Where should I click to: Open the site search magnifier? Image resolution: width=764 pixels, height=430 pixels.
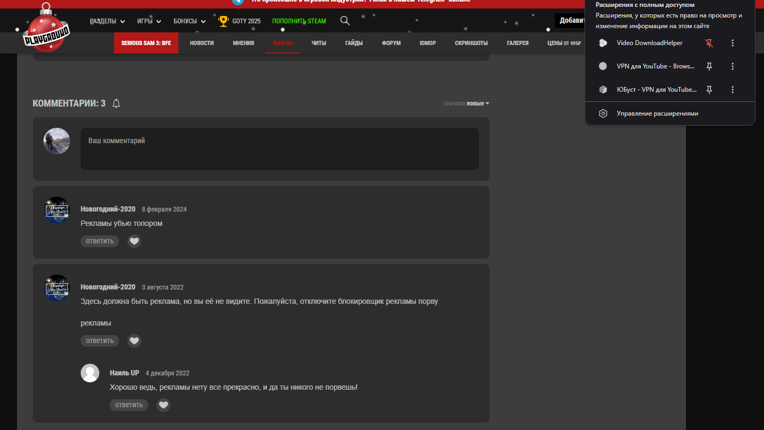(345, 21)
